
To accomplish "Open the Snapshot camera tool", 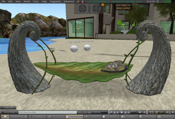I will [74, 117].
